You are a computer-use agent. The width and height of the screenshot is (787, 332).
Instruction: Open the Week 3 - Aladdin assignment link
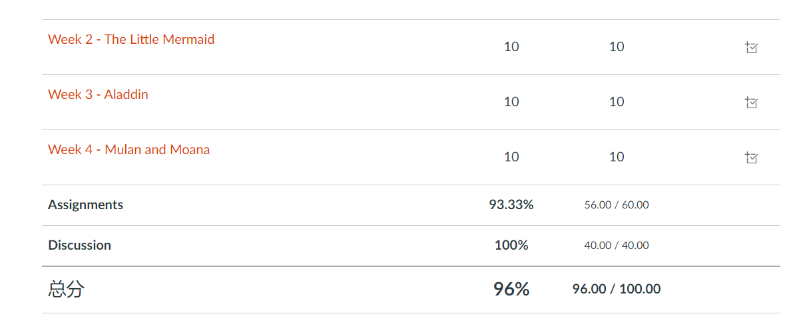(98, 94)
